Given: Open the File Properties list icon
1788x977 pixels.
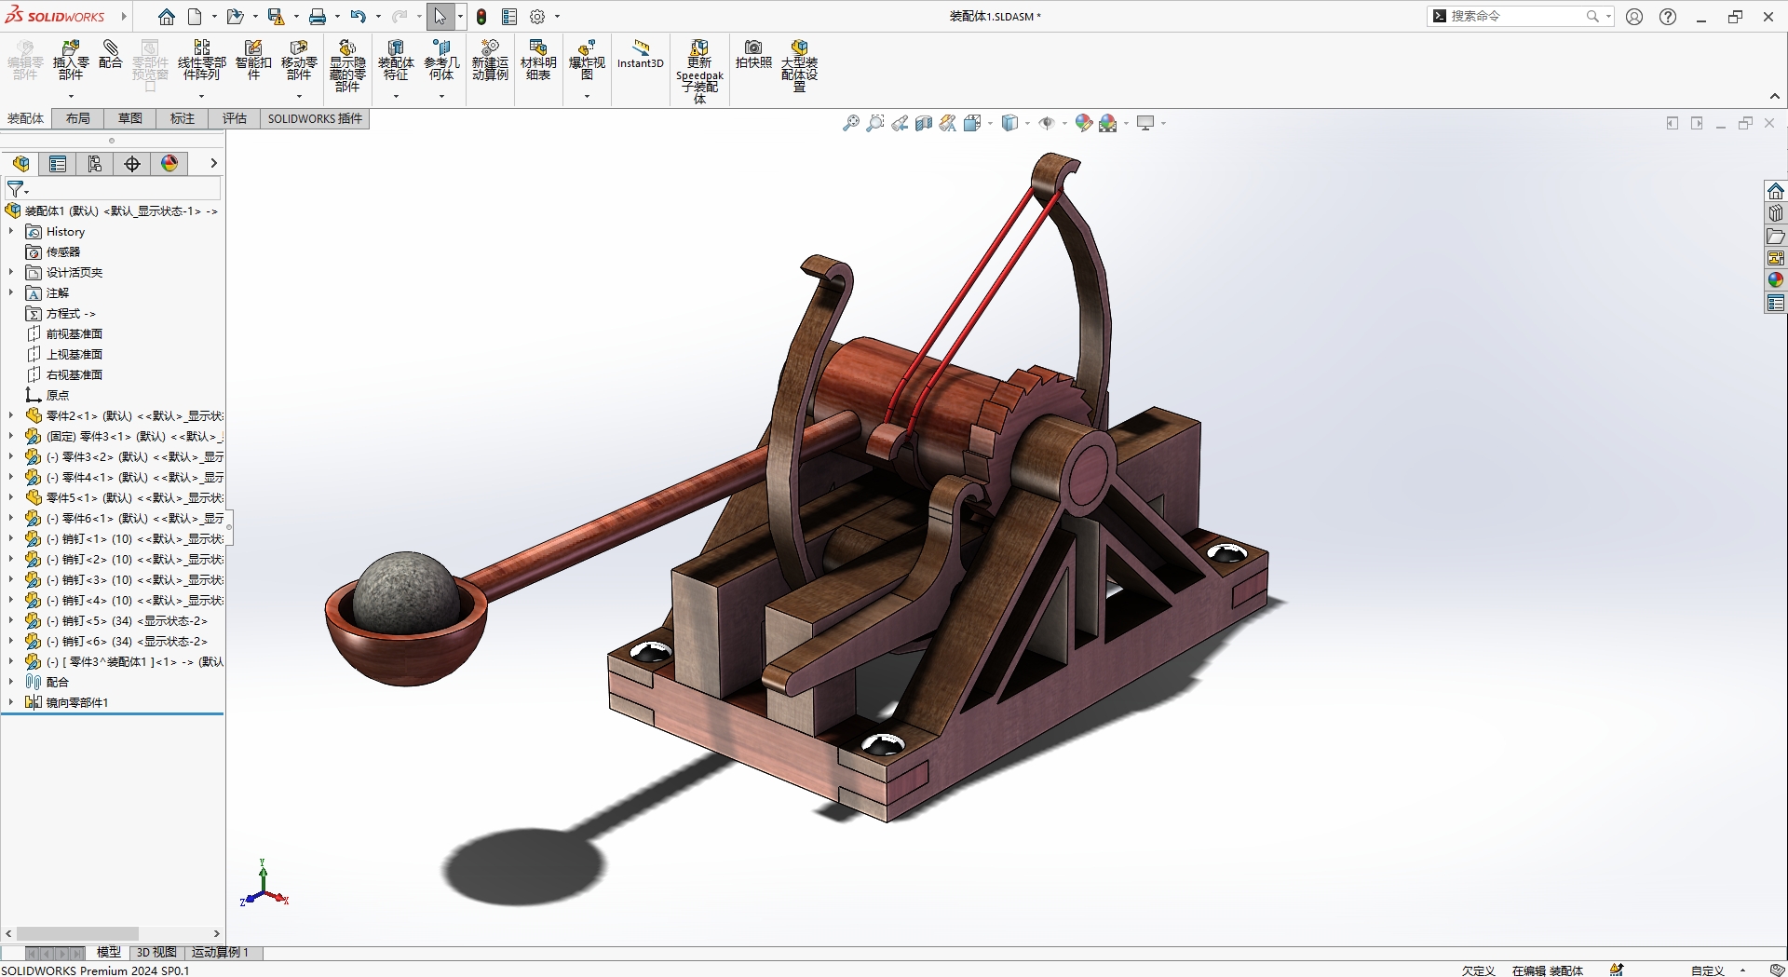Looking at the screenshot, I should click(509, 17).
